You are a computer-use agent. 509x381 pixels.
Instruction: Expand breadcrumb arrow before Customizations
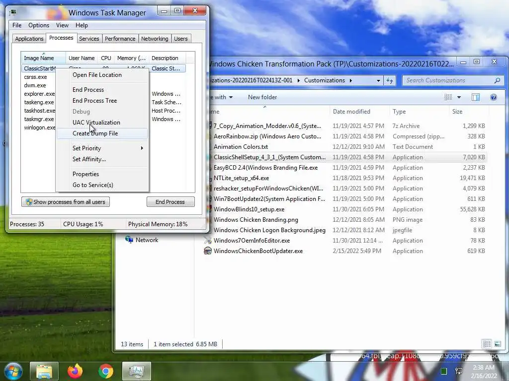point(299,80)
